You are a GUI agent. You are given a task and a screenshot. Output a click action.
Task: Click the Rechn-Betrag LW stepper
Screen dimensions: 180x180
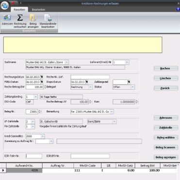click(90, 102)
